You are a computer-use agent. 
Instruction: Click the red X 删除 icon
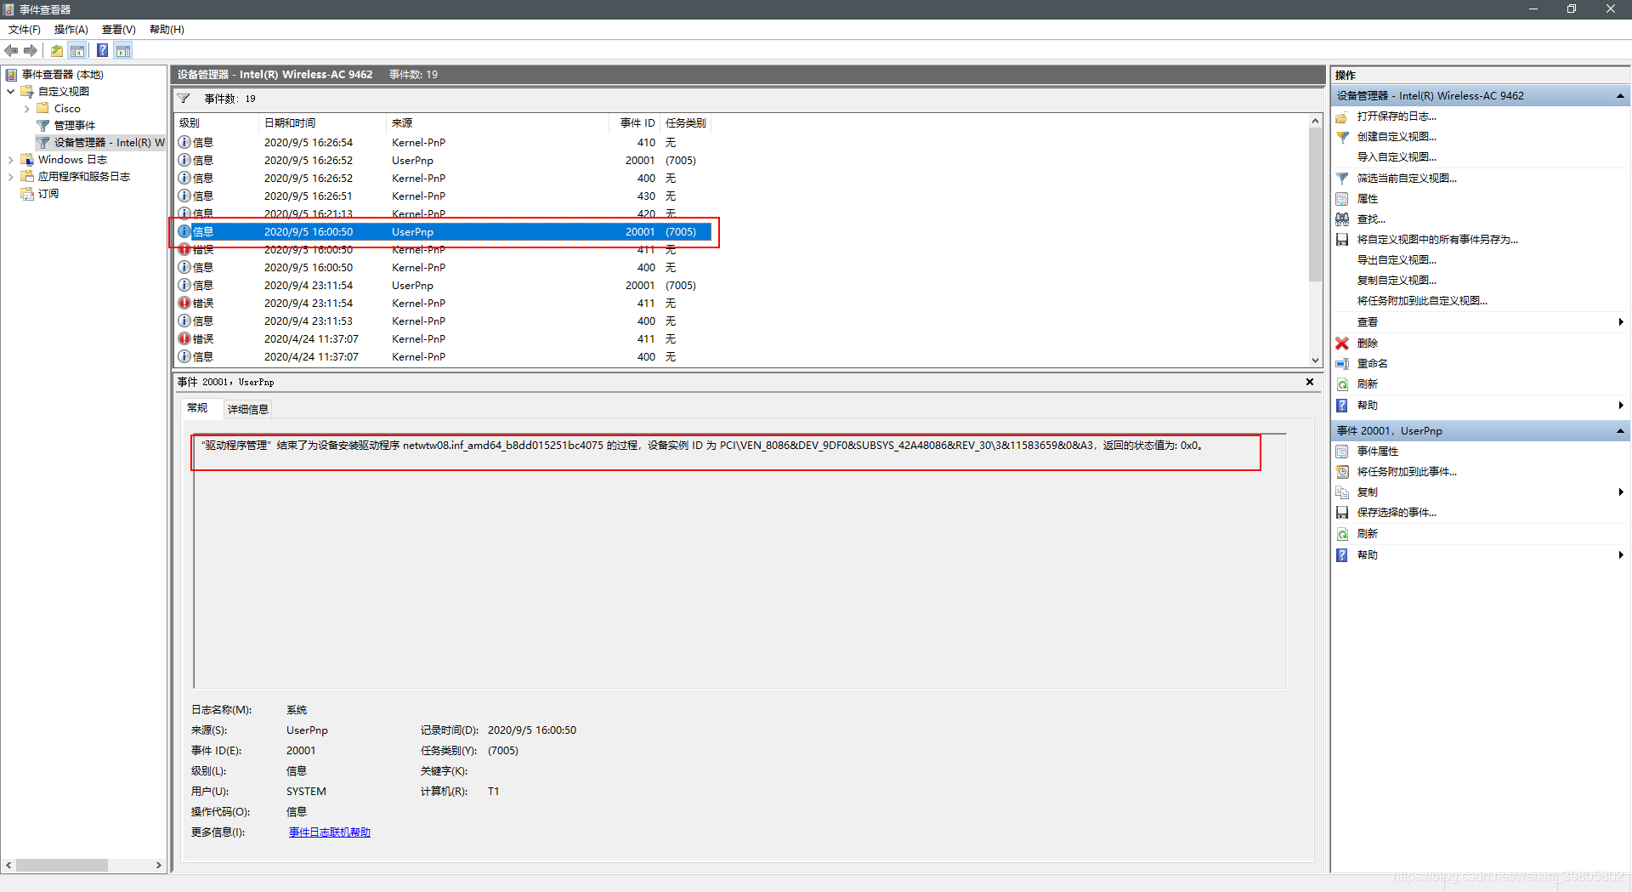click(x=1342, y=344)
